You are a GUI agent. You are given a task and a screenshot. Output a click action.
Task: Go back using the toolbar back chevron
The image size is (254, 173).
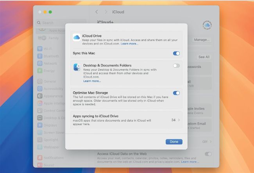(97, 12)
